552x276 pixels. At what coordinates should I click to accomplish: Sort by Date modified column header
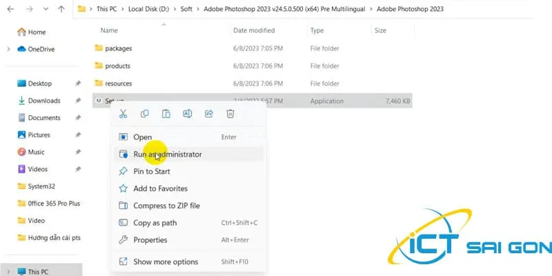pyautogui.click(x=254, y=30)
